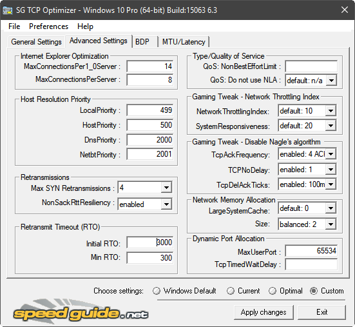Close the TCP Optimizer window
Image resolution: width=355 pixels, height=327 pixels.
tap(345, 10)
